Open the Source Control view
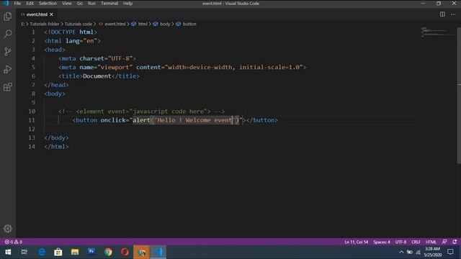 pyautogui.click(x=8, y=51)
